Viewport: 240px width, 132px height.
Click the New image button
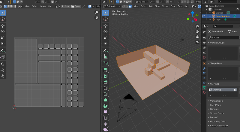[65, 6]
